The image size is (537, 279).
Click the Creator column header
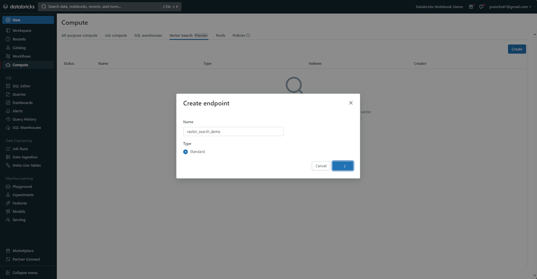pos(420,64)
